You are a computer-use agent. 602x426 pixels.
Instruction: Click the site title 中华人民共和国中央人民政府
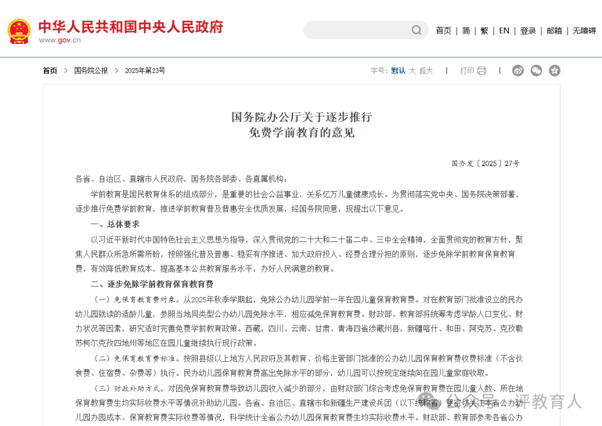coord(130,27)
